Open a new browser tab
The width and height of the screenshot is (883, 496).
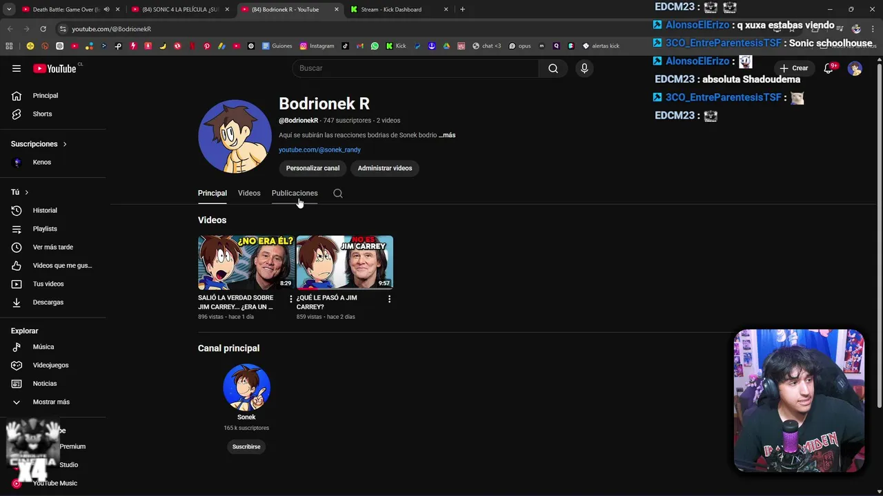point(462,10)
